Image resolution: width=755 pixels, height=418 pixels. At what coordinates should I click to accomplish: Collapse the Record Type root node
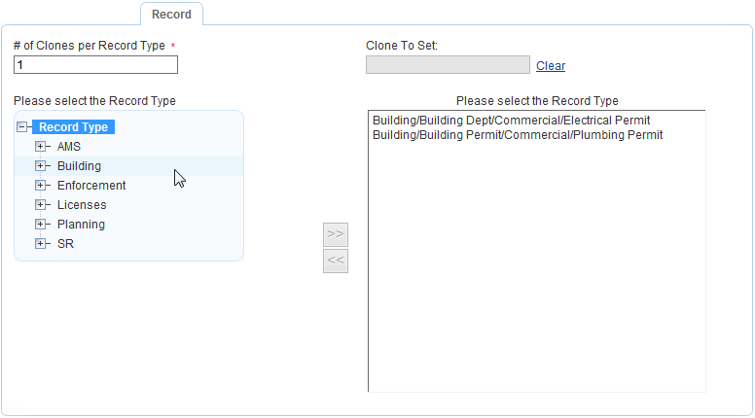(22, 127)
